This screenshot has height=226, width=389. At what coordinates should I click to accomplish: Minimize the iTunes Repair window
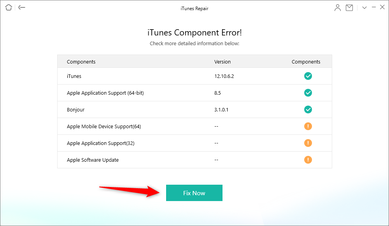373,7
